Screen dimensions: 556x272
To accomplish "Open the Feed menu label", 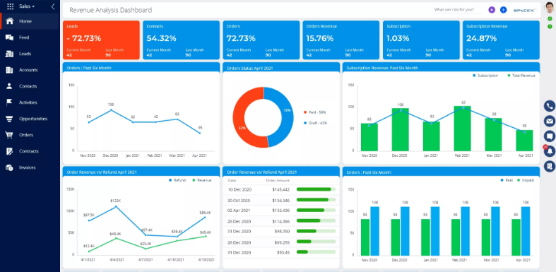I will click(x=24, y=37).
